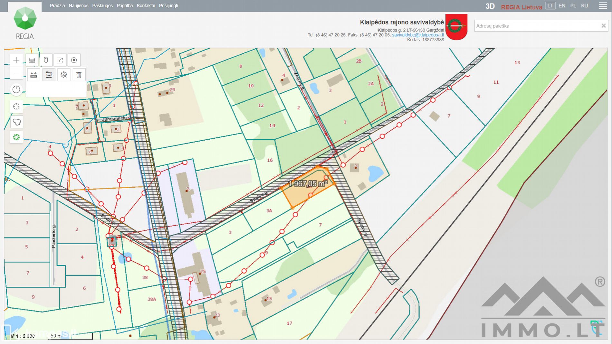Click building number 29
612x344 pixels.
pos(172,90)
